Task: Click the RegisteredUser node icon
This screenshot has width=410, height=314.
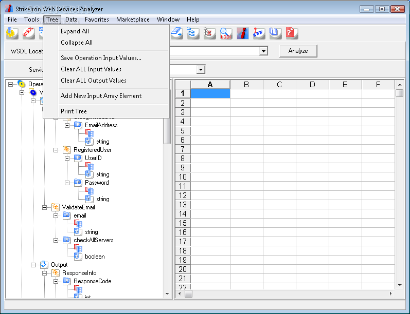Action: pyautogui.click(x=67, y=150)
